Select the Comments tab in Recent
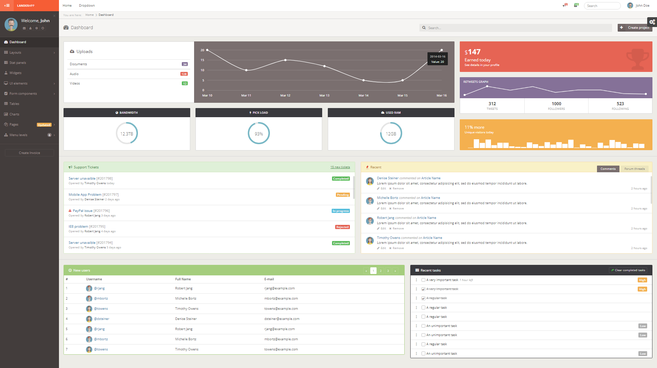 [x=608, y=169]
